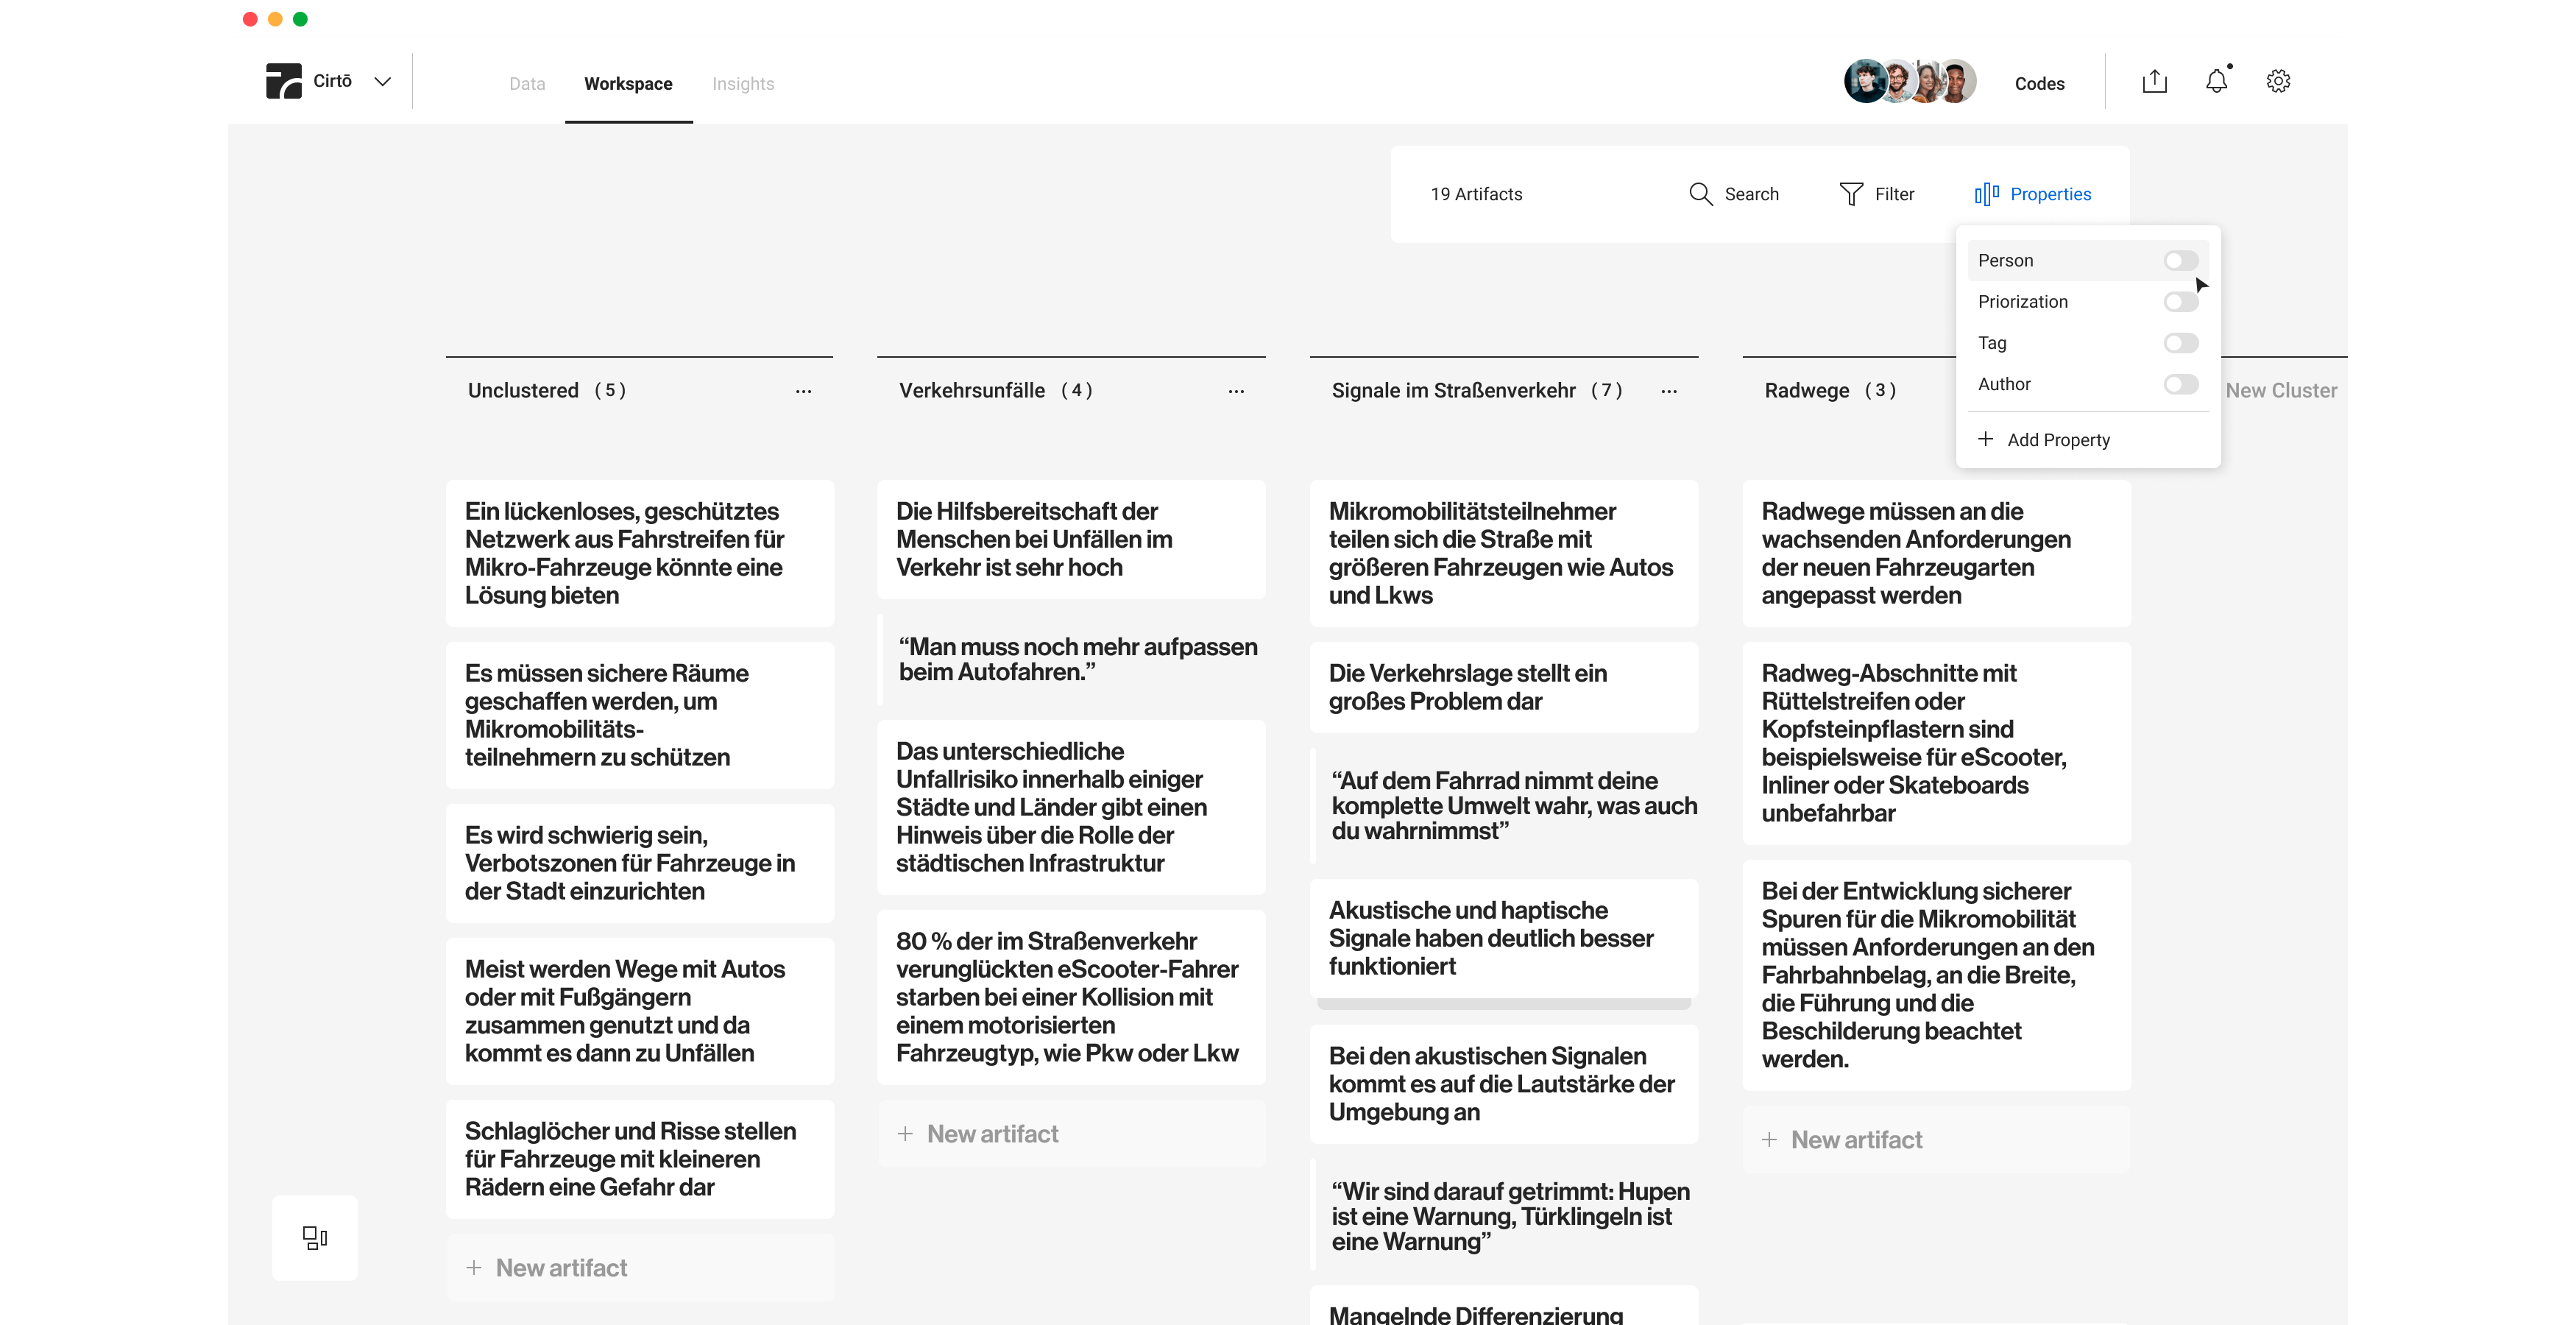Screen dimensions: 2576x1325
Task: Add New artifact in Radwege column
Action: (1936, 1140)
